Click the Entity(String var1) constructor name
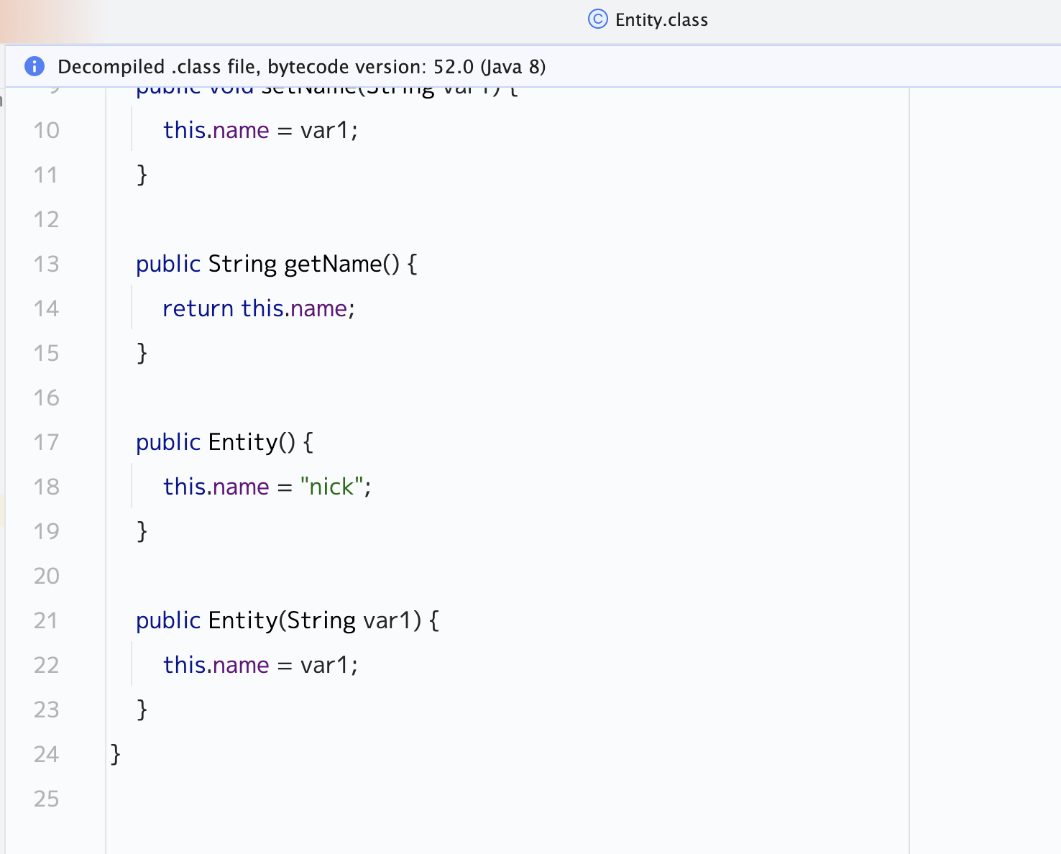The width and height of the screenshot is (1061, 854). [x=242, y=620]
